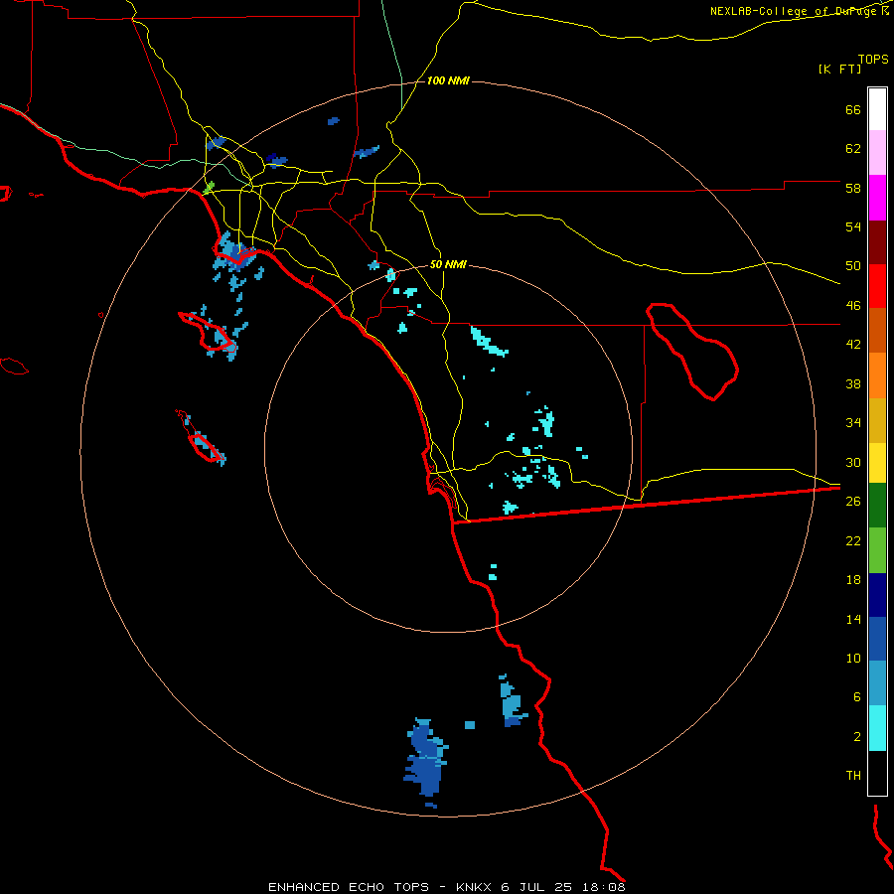The image size is (894, 894).
Task: Click the 'KNKX' station identifier
Action: click(x=475, y=887)
